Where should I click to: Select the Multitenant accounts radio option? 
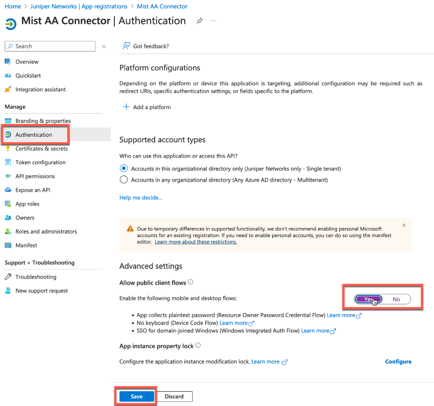pos(124,180)
